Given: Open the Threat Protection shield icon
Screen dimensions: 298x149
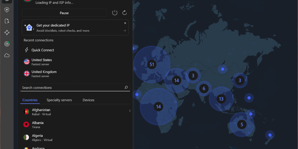Looking at the screenshot, I should coord(7,9).
